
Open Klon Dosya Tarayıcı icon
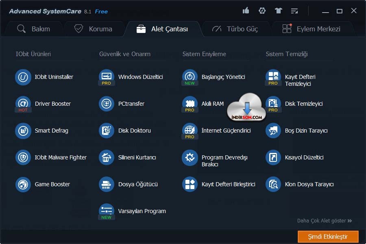tap(273, 185)
